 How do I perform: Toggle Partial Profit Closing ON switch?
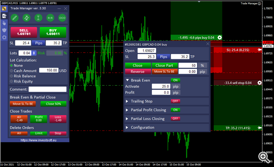pyautogui.click(x=175, y=110)
